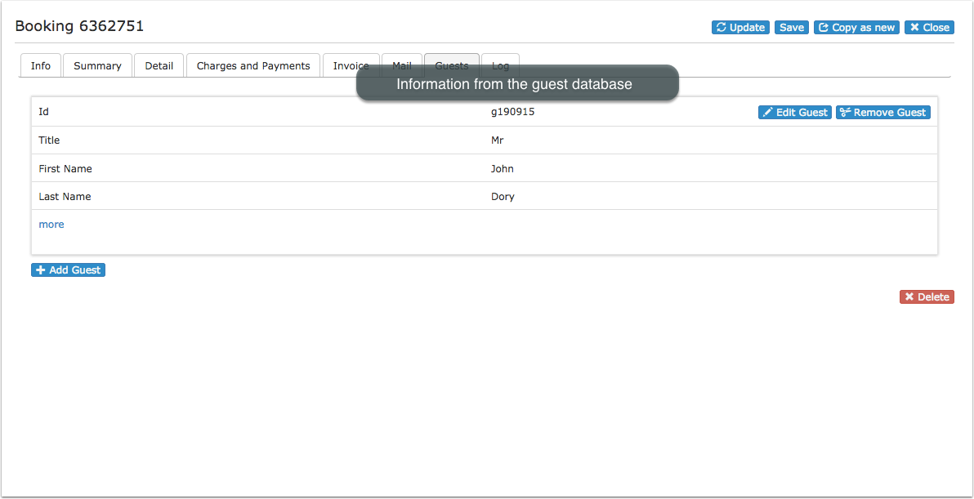Click the First Name label

coord(65,168)
